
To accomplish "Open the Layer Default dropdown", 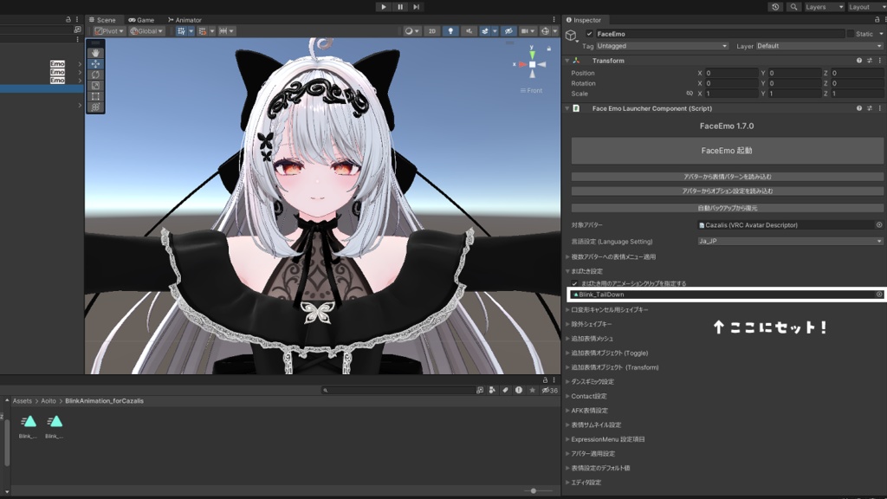I will point(819,46).
